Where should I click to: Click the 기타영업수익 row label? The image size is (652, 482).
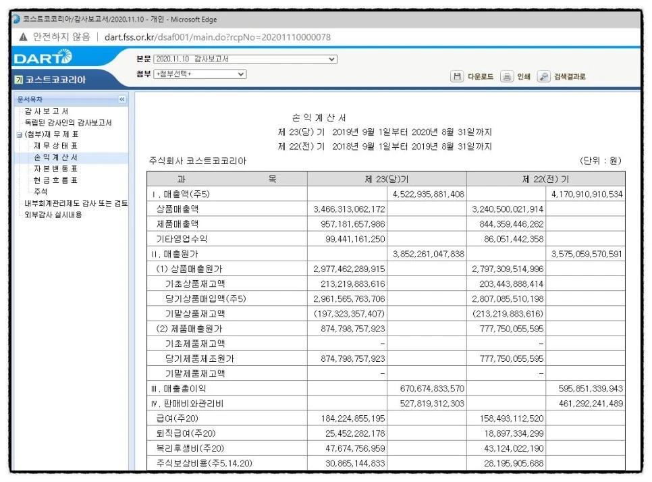click(182, 239)
